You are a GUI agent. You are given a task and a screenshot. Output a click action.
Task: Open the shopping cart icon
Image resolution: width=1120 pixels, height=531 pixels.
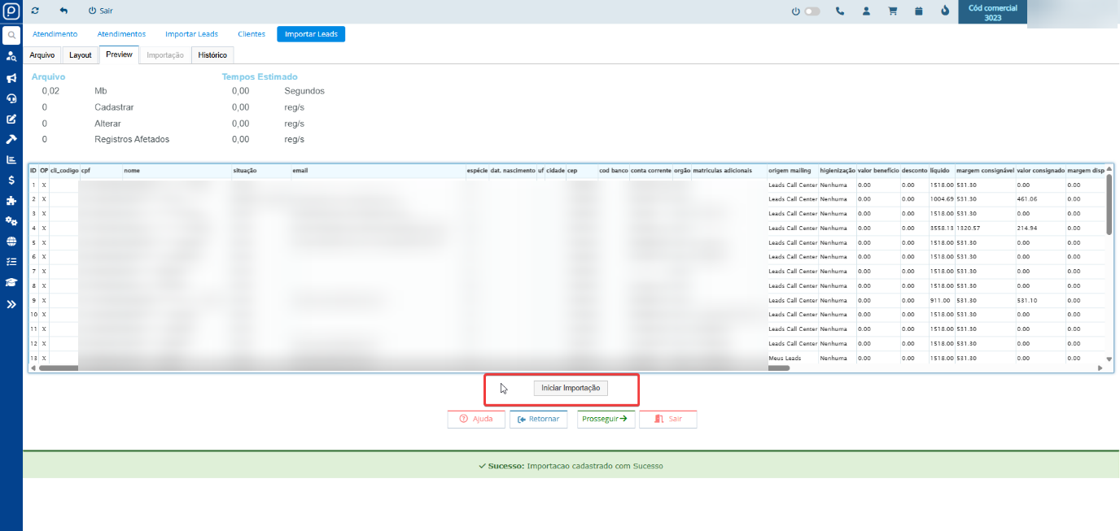point(892,11)
